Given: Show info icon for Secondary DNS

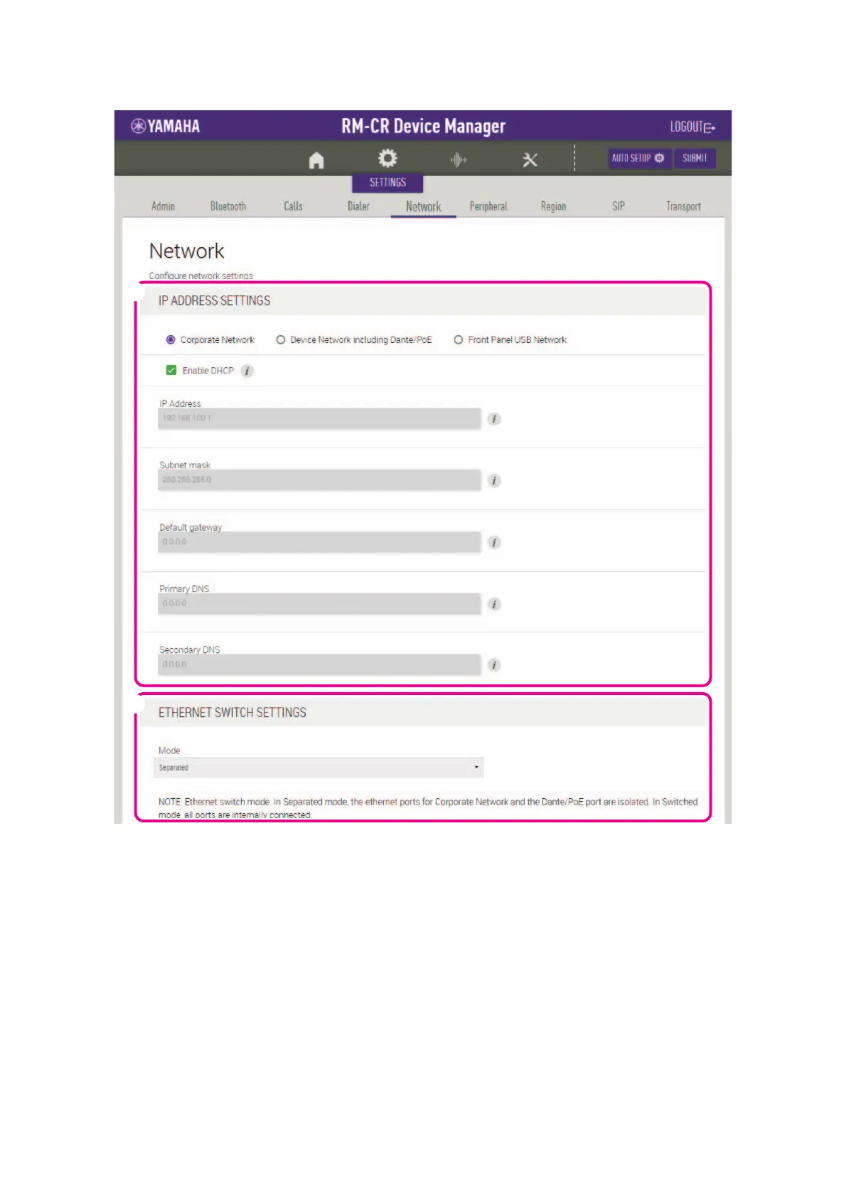Looking at the screenshot, I should pos(494,665).
